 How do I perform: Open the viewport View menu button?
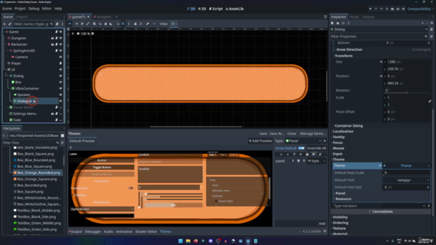pos(163,24)
